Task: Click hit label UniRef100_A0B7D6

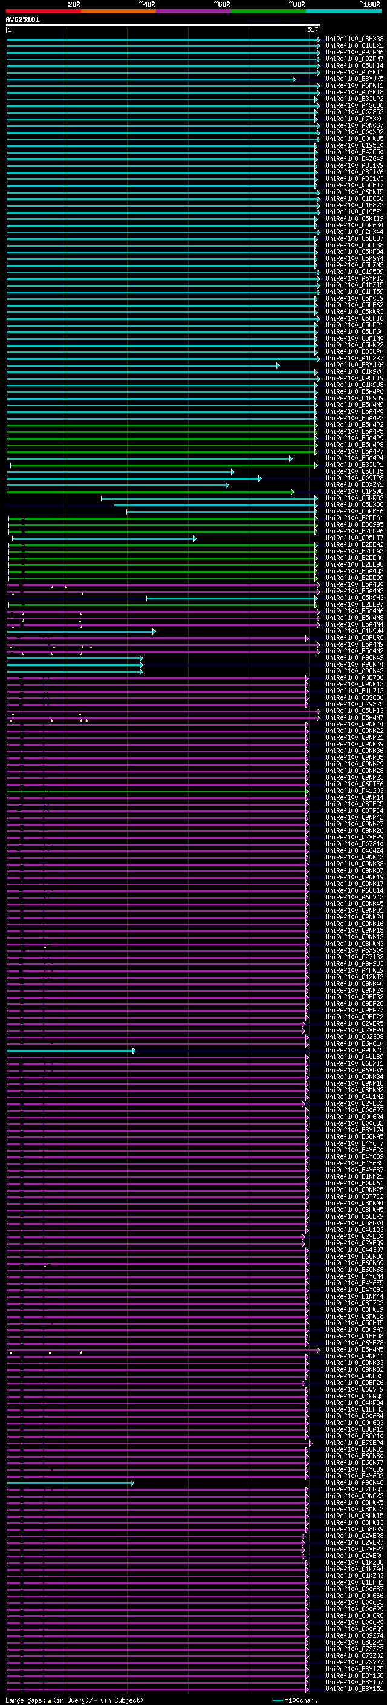Action: 354,678
